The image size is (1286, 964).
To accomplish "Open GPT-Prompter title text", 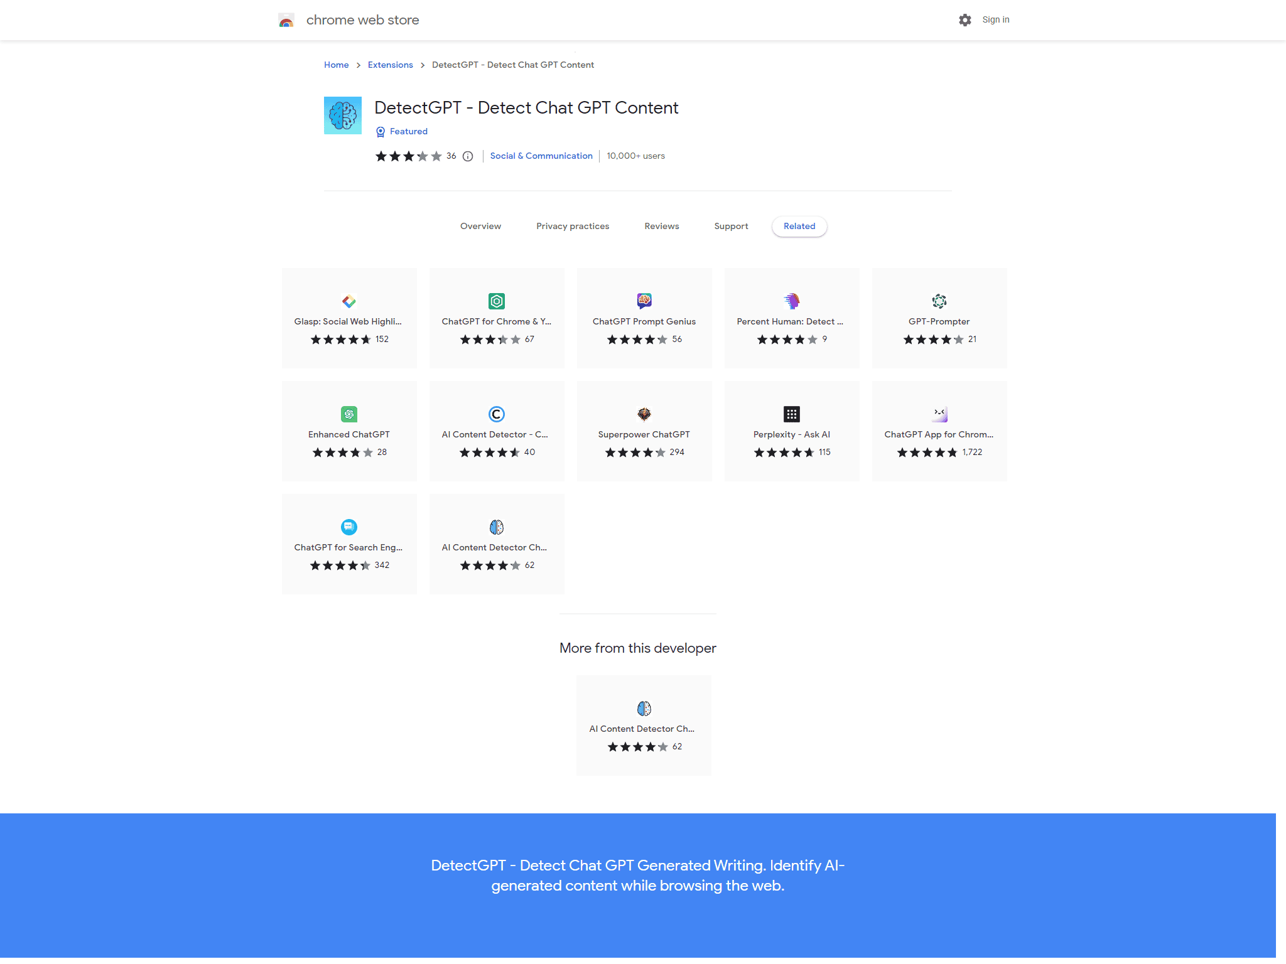I will tap(939, 322).
